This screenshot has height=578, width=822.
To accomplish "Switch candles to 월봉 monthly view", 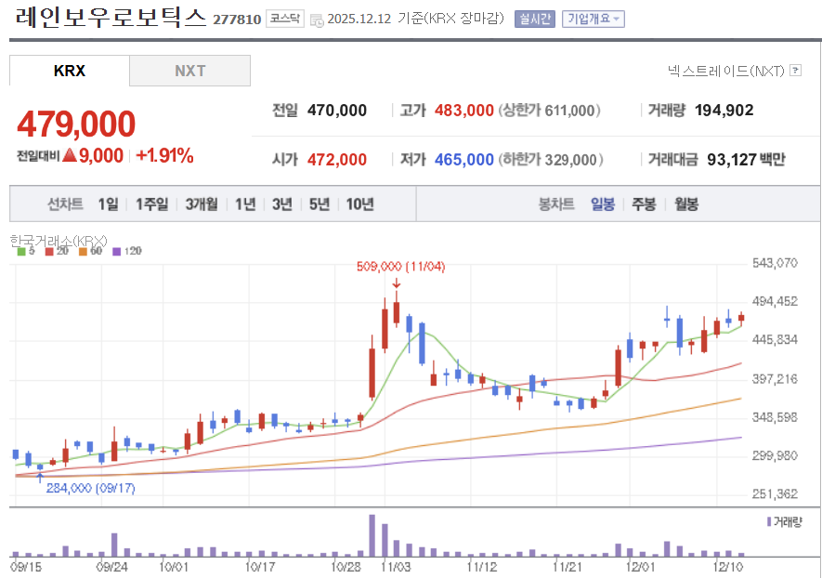I will [x=685, y=204].
